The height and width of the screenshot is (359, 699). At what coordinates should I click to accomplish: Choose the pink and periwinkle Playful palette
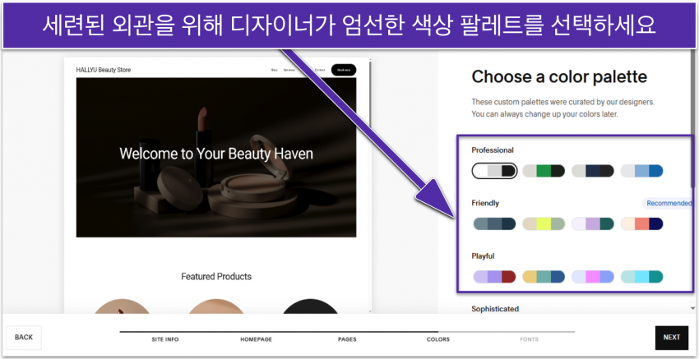592,277
